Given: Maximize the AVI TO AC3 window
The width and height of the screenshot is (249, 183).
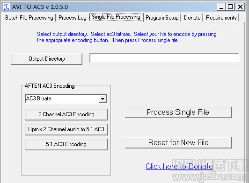Looking at the screenshot, I should point(230,7).
